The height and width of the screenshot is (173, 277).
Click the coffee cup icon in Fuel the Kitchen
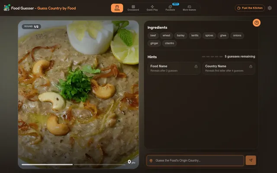pos(238,8)
